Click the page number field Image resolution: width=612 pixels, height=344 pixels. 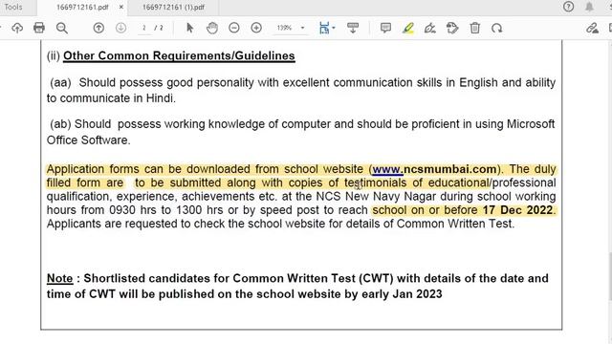click(144, 28)
